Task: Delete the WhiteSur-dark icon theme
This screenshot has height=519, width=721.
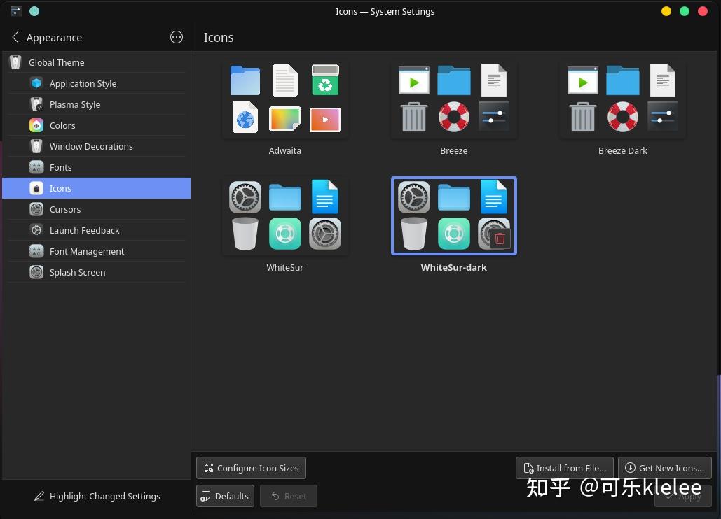Action: [500, 238]
